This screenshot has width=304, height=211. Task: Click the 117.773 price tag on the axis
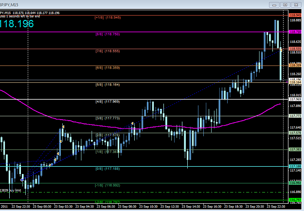click(x=295, y=116)
